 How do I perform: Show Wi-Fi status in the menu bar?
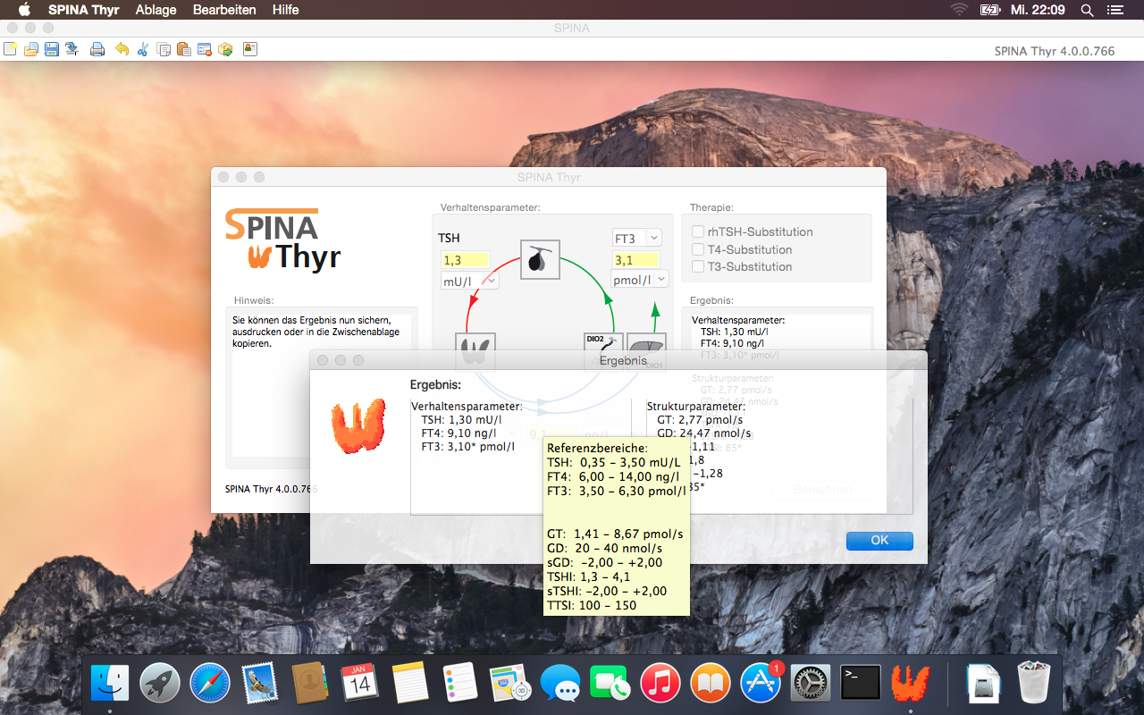(960, 10)
